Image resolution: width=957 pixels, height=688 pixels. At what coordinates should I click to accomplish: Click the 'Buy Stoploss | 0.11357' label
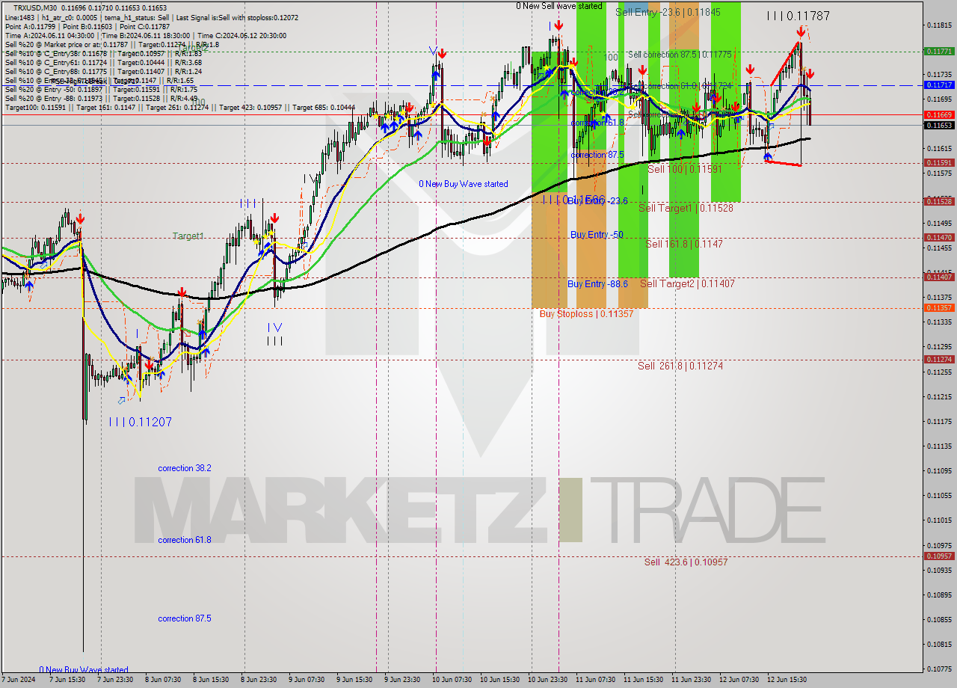(x=586, y=314)
